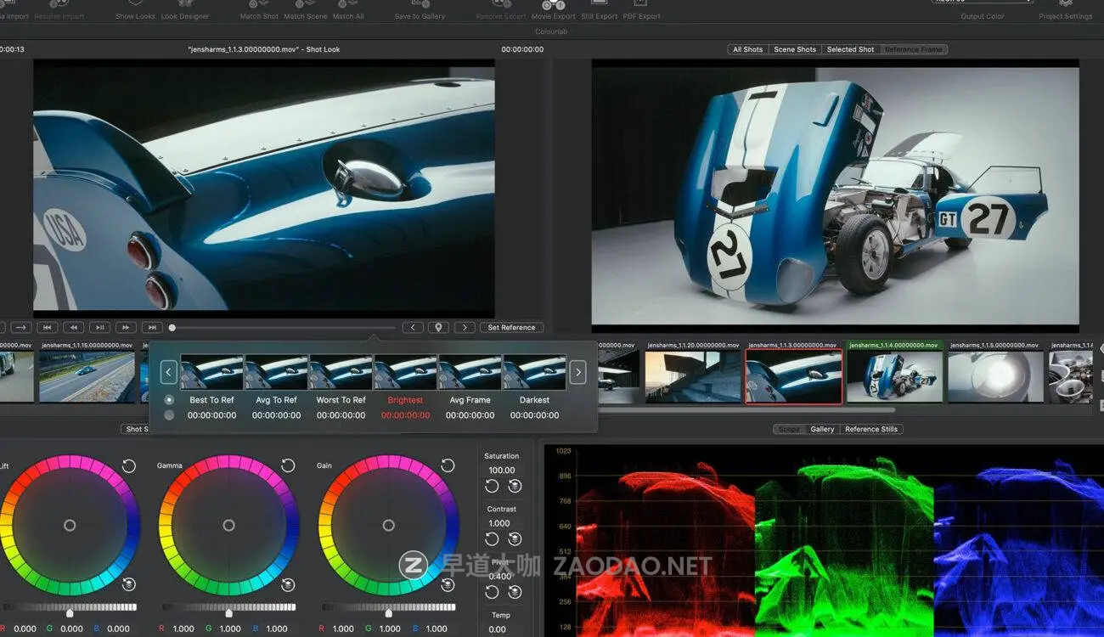Click the Gamma luminance slider handle
Viewport: 1104px width, 637px height.
tap(228, 612)
